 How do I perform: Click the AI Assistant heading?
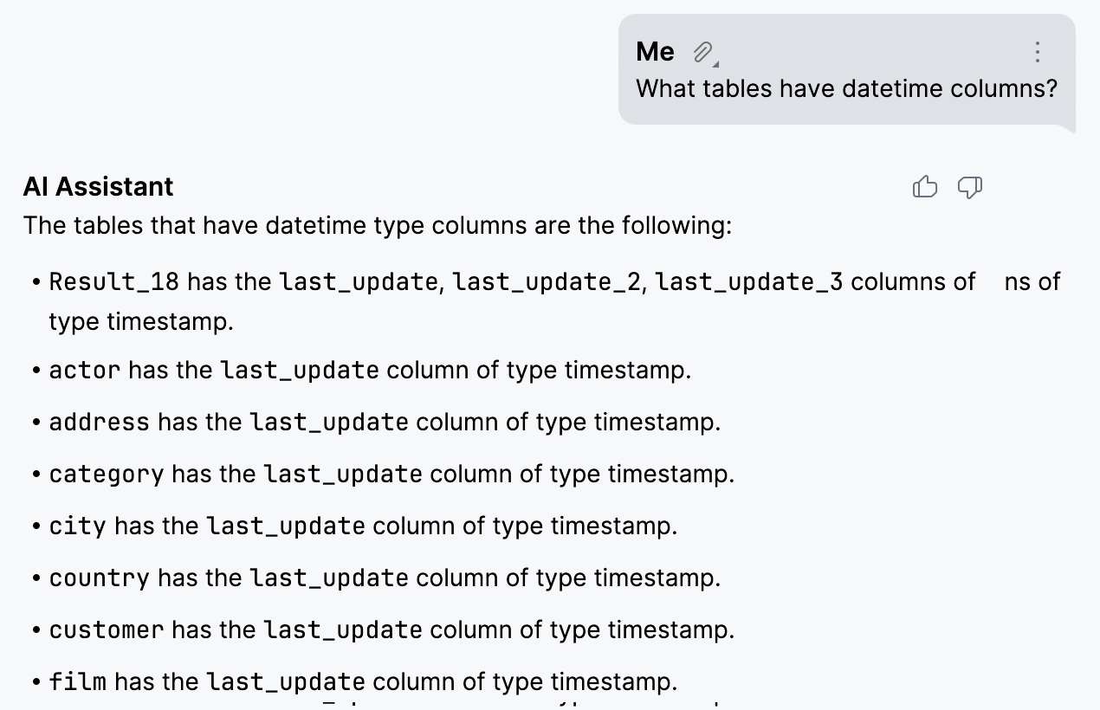pos(98,186)
